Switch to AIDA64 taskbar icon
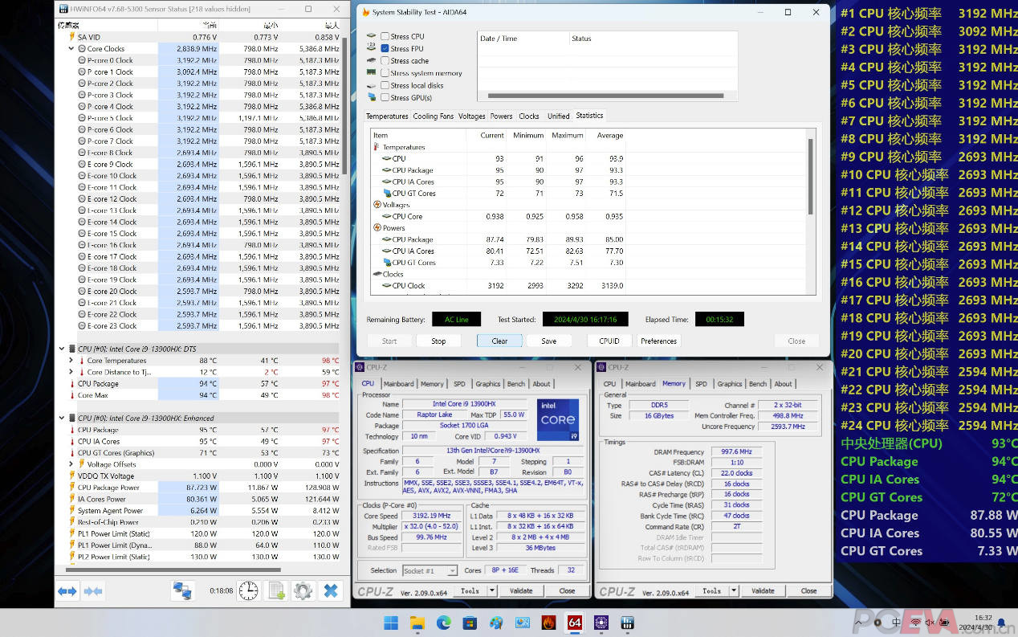1018x637 pixels. 574,623
